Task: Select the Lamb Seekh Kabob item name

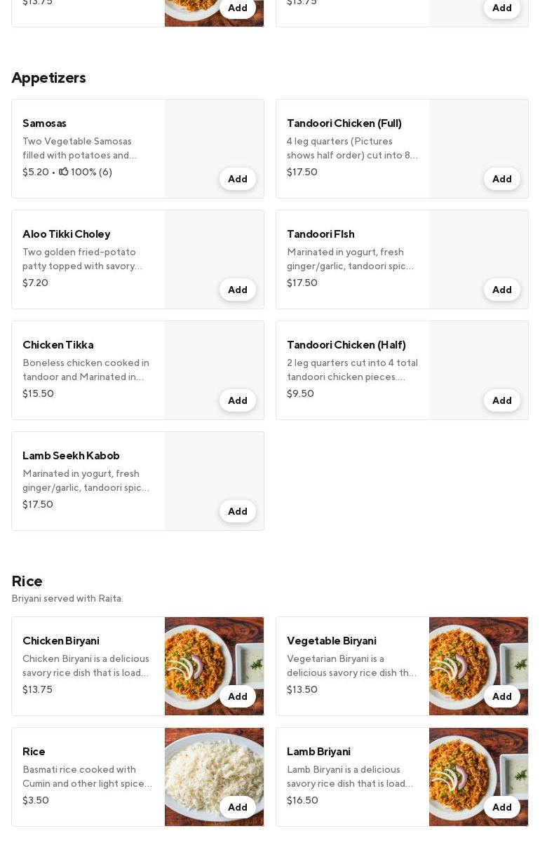Action: coord(71,456)
